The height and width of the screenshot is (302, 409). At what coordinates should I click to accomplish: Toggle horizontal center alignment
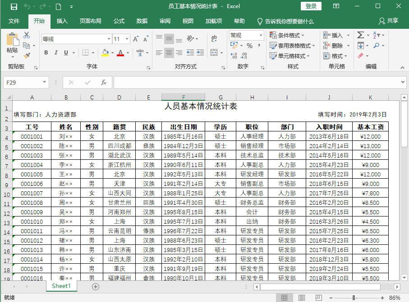169,53
